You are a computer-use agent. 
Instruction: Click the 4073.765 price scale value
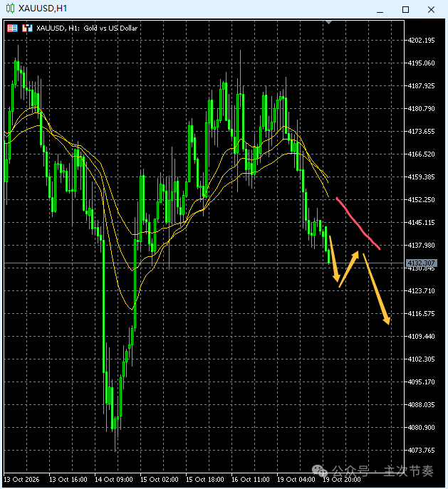tap(421, 450)
